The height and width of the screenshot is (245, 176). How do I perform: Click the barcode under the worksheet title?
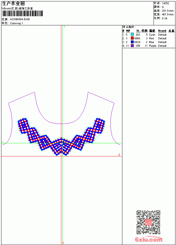click(22, 13)
